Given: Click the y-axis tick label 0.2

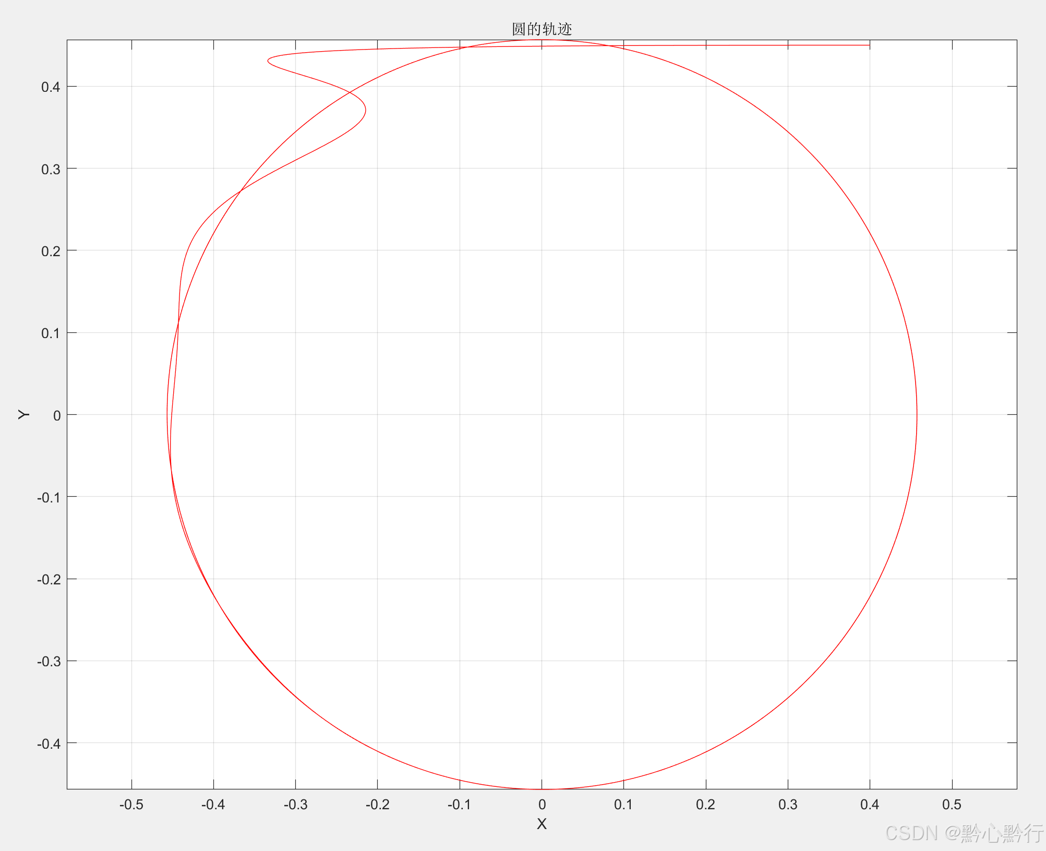Looking at the screenshot, I should 51,251.
